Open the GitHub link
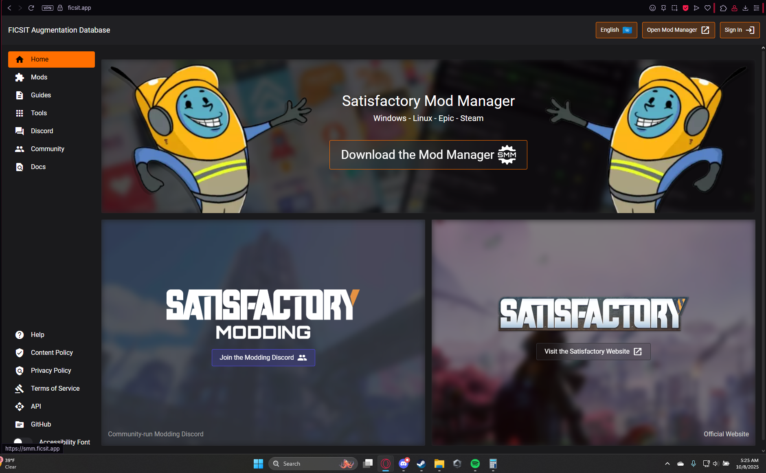 tap(51, 425)
